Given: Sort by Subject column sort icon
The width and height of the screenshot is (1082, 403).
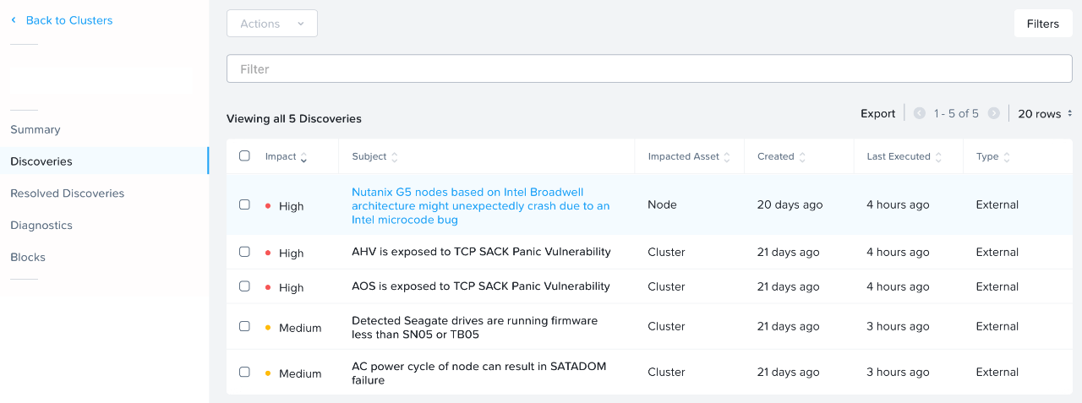Looking at the screenshot, I should (394, 157).
